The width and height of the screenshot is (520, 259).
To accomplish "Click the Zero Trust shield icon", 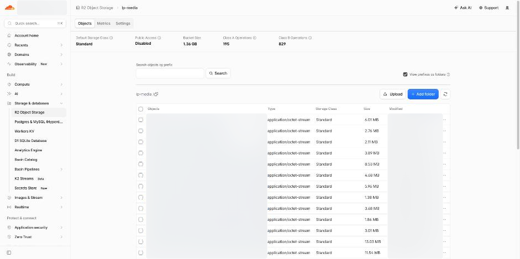I will (9, 237).
